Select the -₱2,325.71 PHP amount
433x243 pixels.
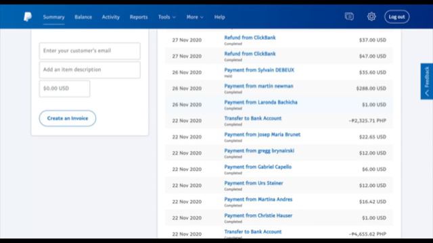(x=367, y=121)
